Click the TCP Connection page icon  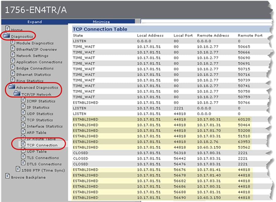click(23, 144)
